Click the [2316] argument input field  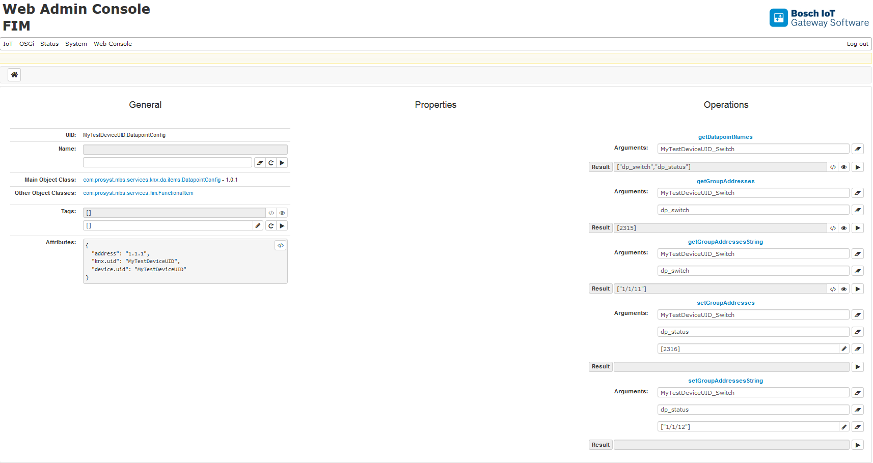(x=748, y=349)
